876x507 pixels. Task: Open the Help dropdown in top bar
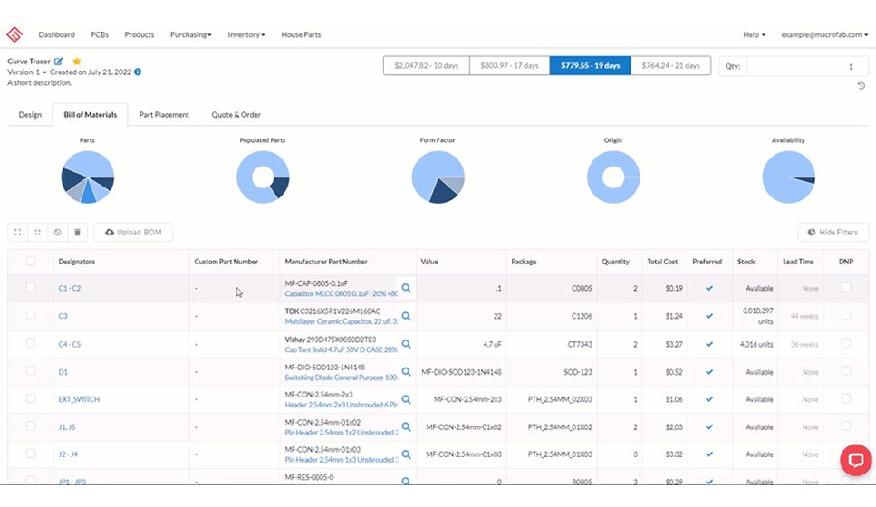[754, 34]
